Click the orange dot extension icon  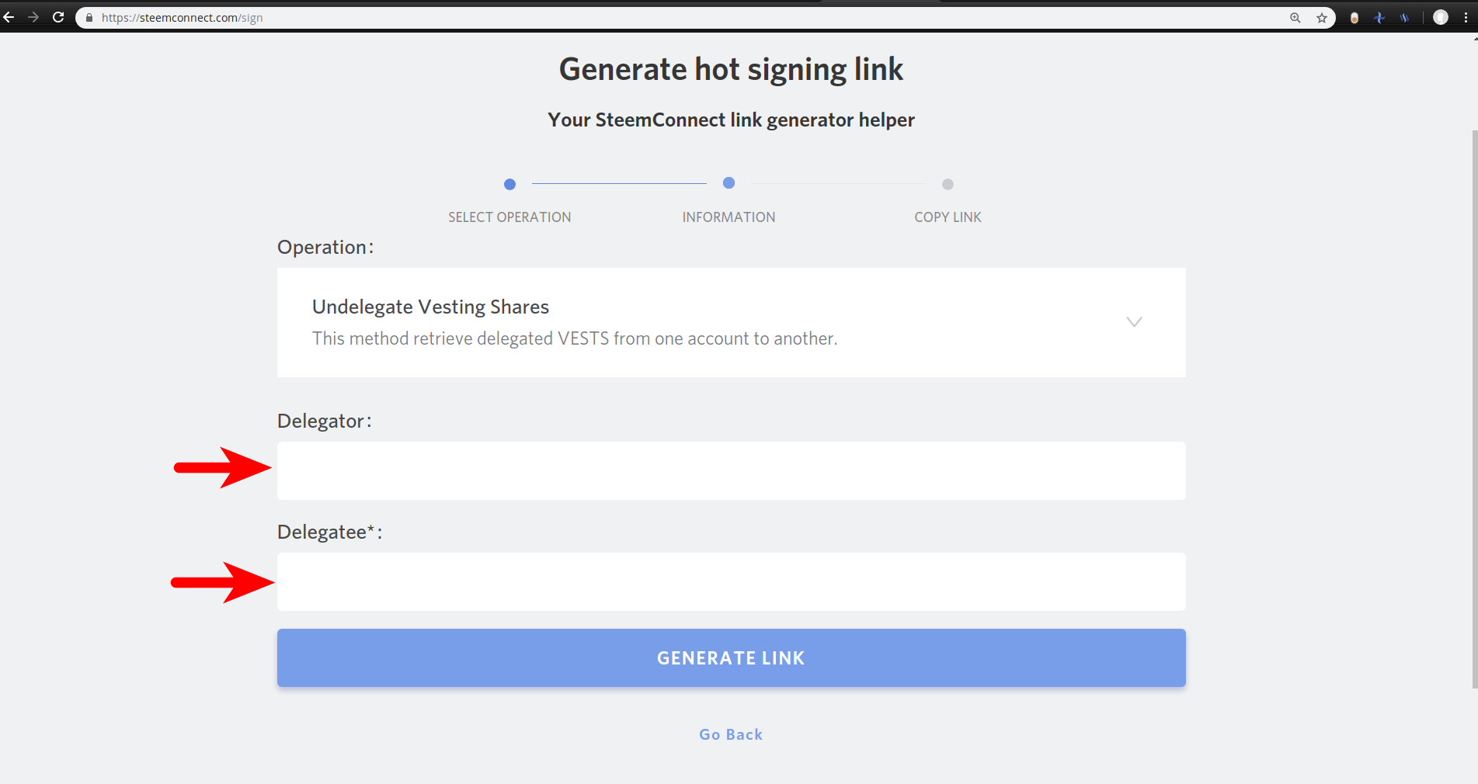pos(1355,18)
